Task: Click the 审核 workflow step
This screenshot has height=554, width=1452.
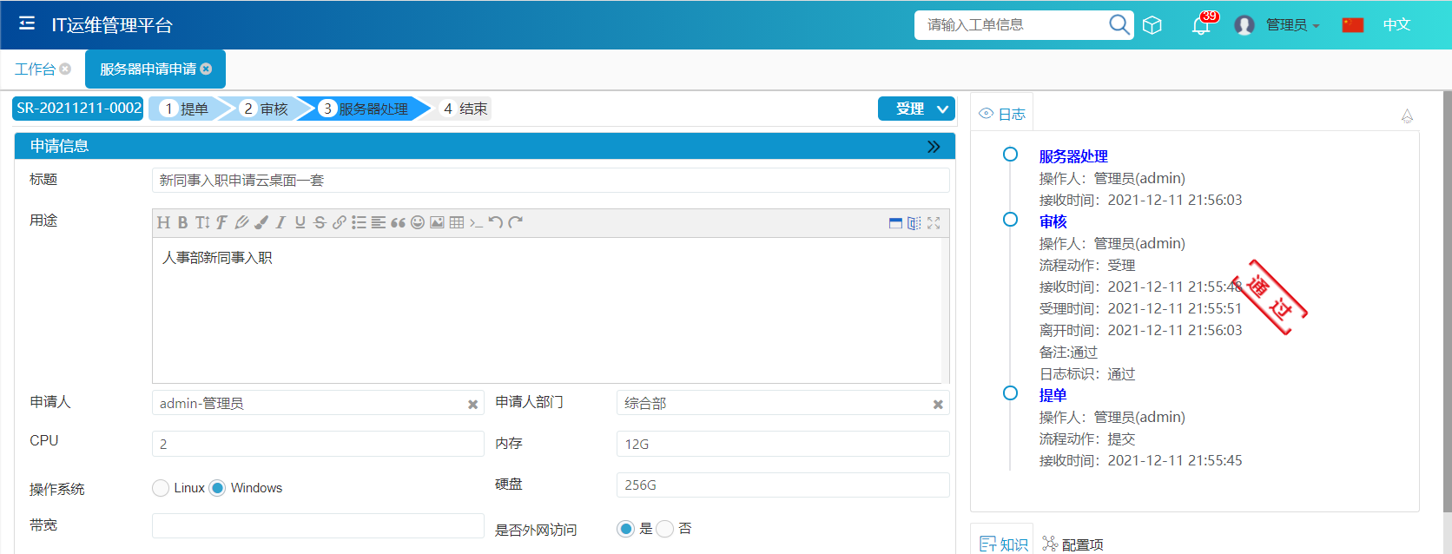Action: click(265, 109)
